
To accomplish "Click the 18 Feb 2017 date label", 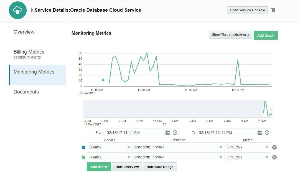I will click(87, 93).
